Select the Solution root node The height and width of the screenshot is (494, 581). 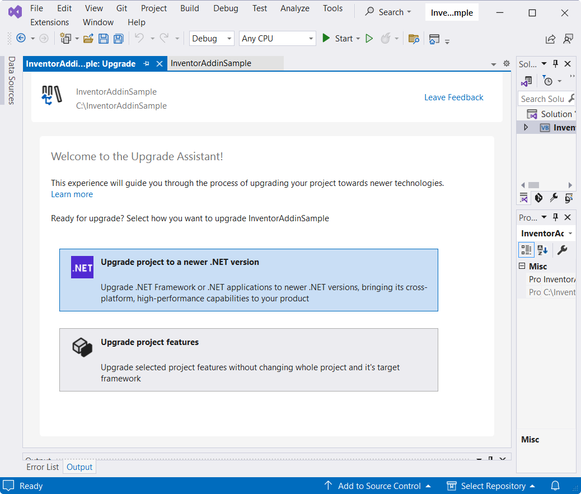click(551, 114)
